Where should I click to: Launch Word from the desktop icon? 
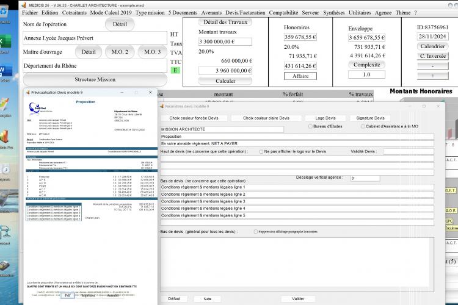tap(5, 71)
